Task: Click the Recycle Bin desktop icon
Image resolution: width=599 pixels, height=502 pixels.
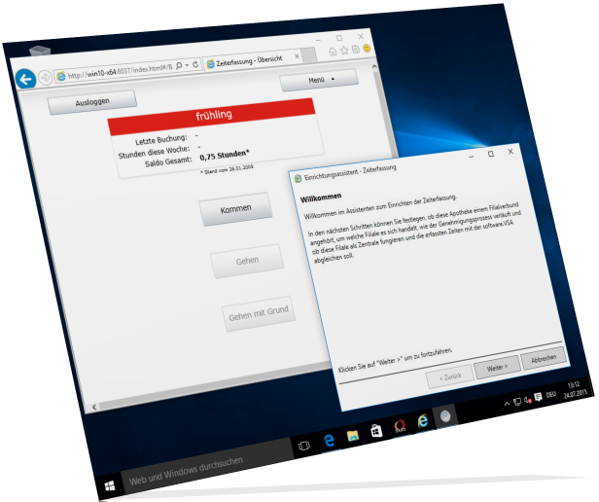Action: [x=40, y=51]
